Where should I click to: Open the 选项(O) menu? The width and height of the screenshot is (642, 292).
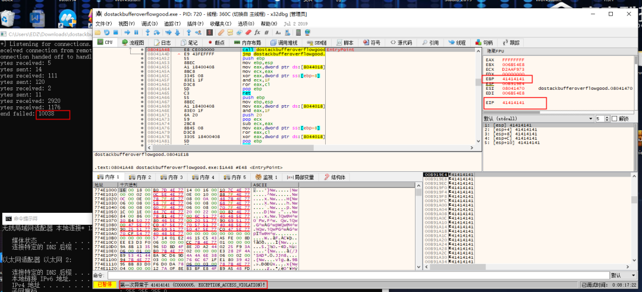click(246, 24)
